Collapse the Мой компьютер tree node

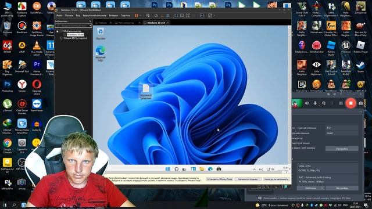click(x=58, y=31)
